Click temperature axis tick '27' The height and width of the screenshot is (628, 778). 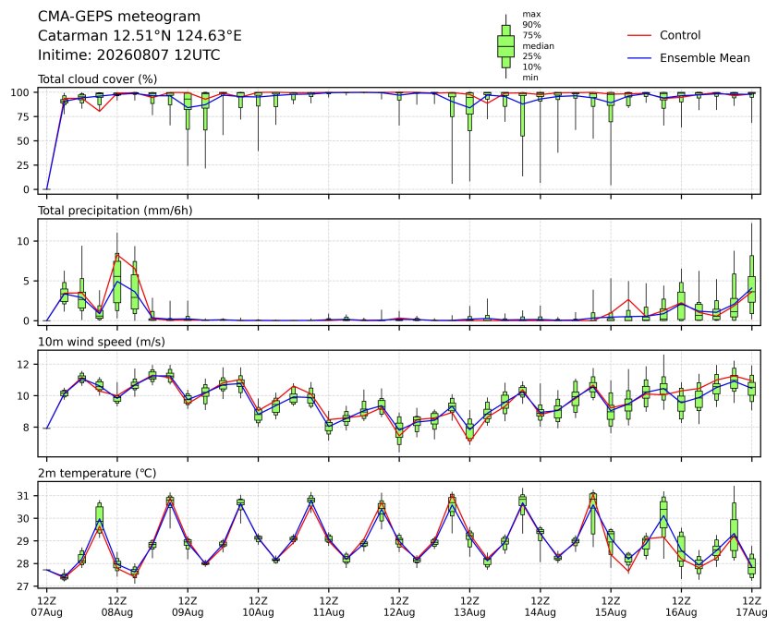coord(24,586)
